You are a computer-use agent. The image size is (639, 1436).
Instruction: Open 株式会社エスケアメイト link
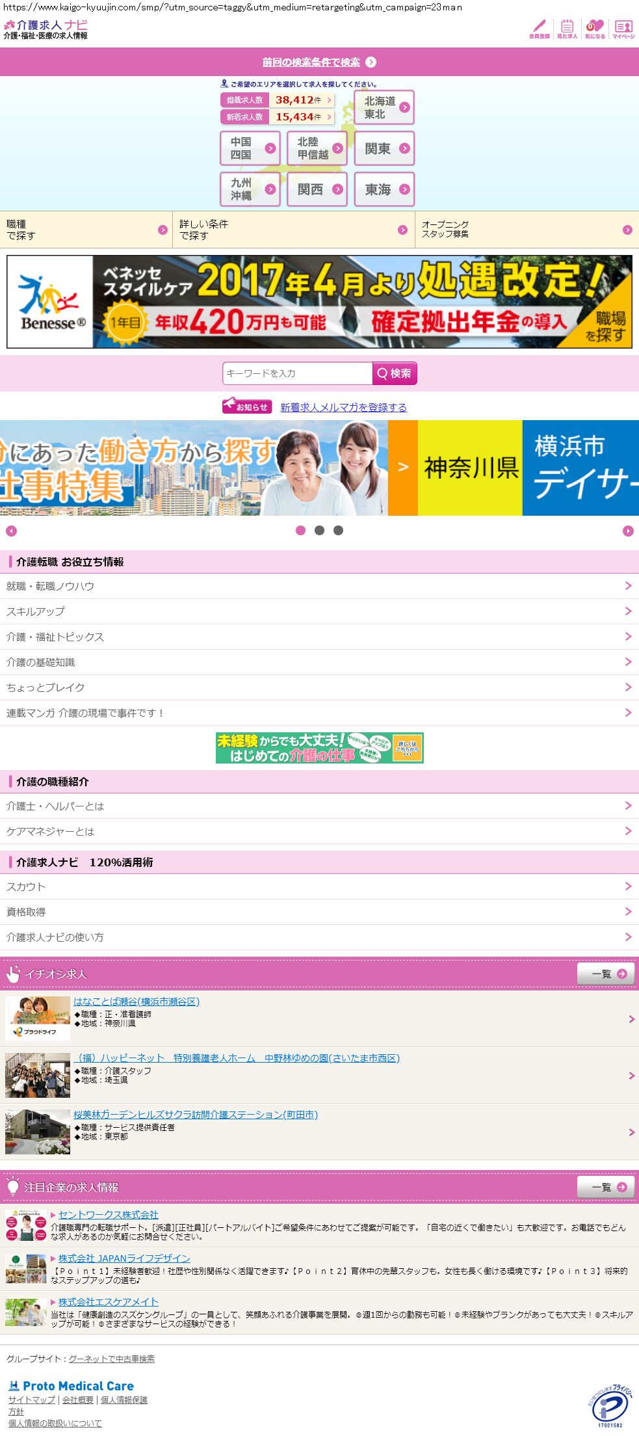109,1301
